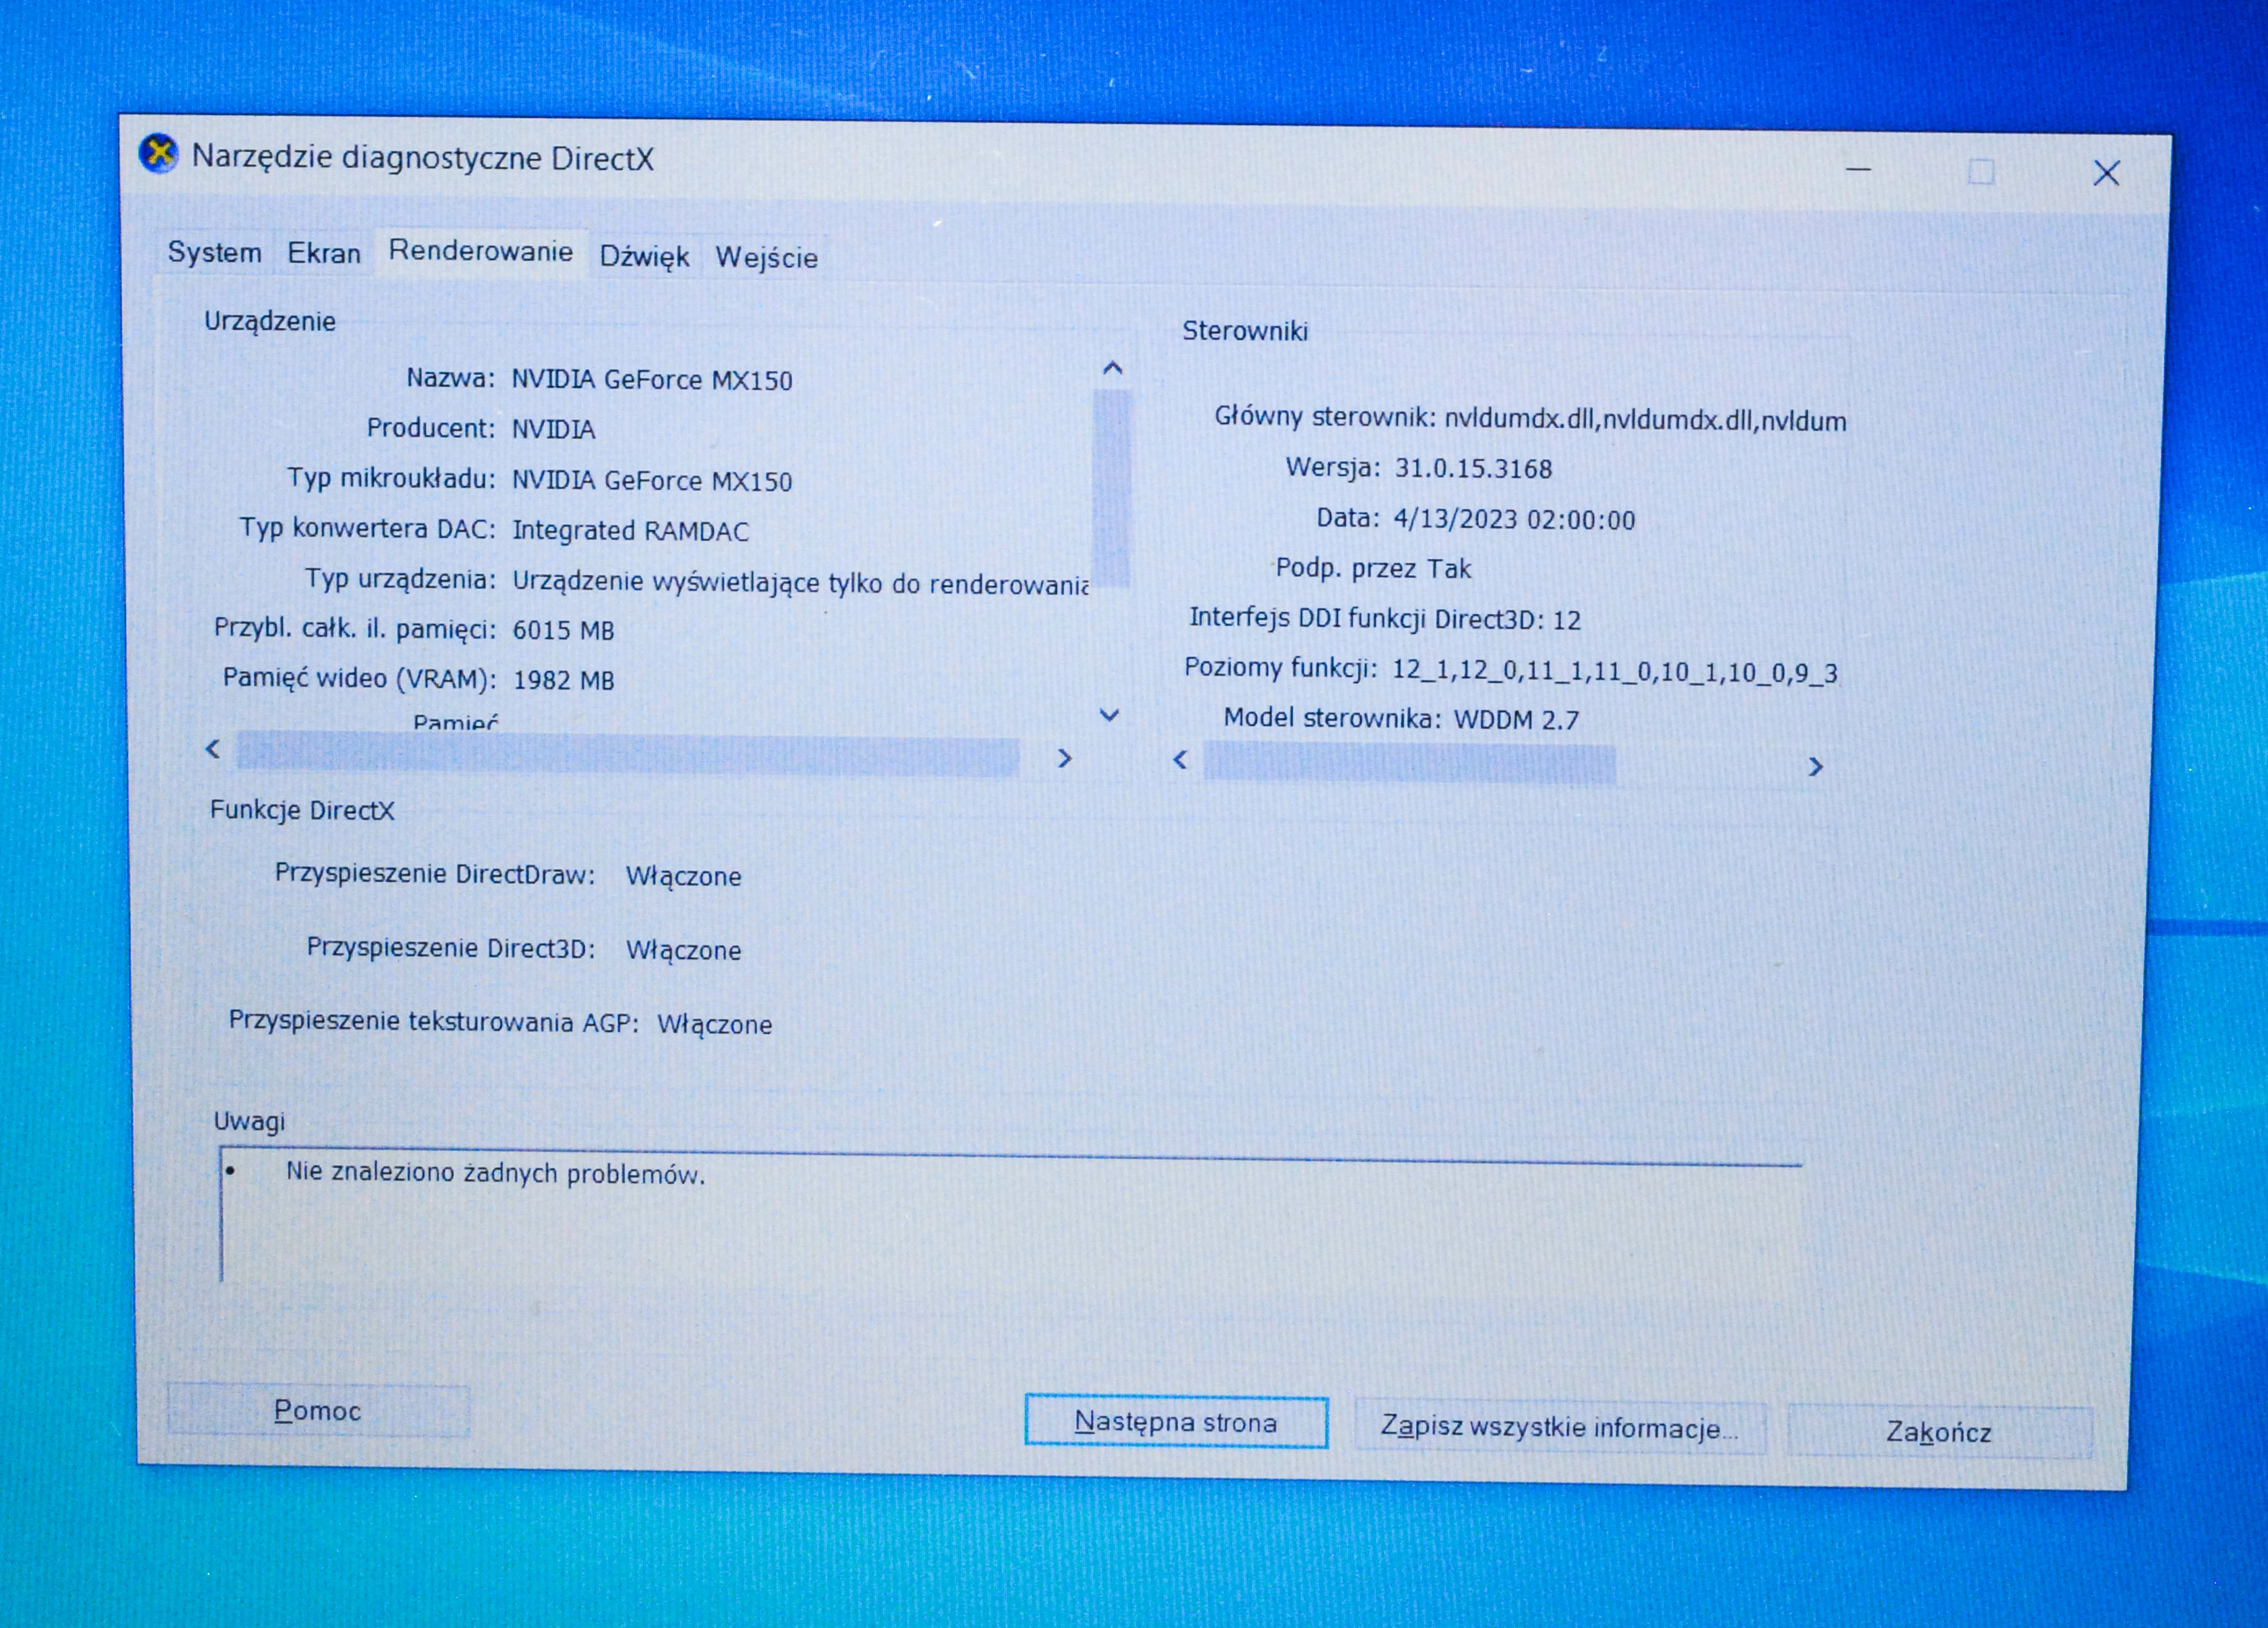Click the driver version '31.0.15.3168'

[1473, 469]
